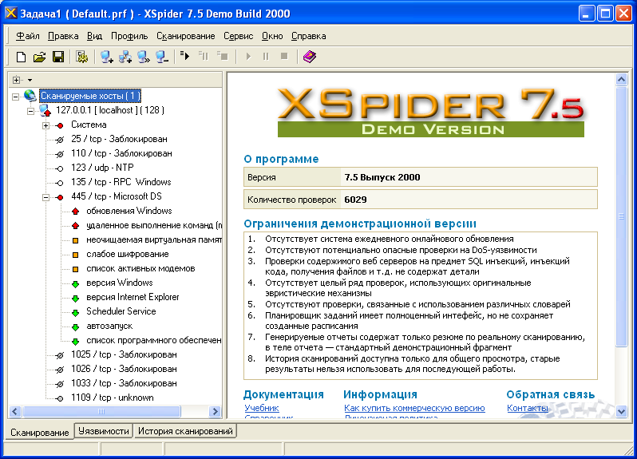Viewport: 637px width, 459px height.
Task: Click the stop-all scans toolbar icon
Action: point(222,56)
